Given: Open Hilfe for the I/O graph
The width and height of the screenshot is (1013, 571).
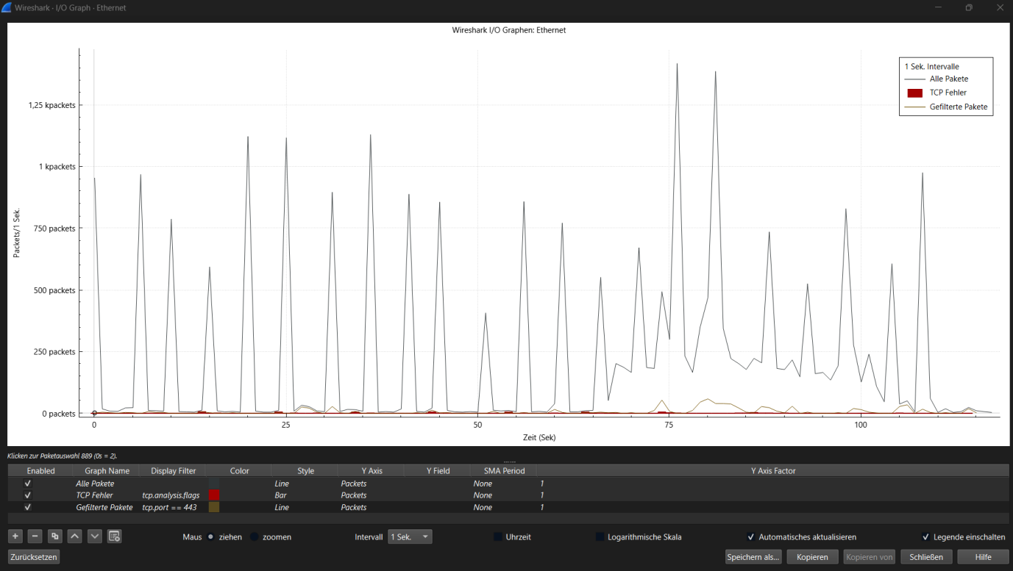Looking at the screenshot, I should coord(983,557).
